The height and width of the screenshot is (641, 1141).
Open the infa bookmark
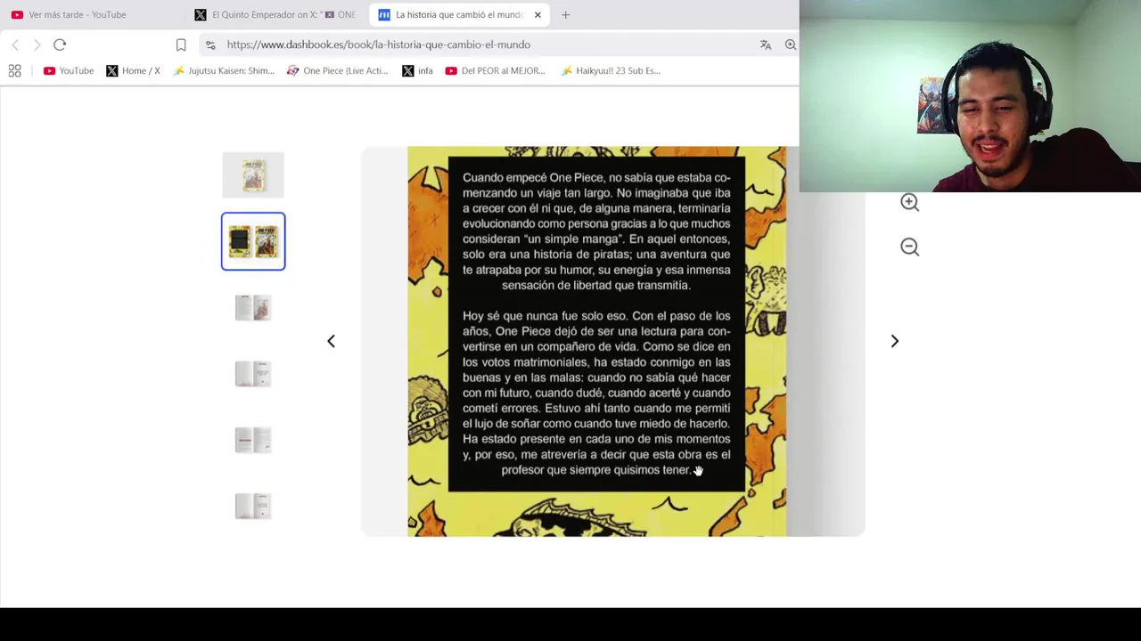pos(417,70)
